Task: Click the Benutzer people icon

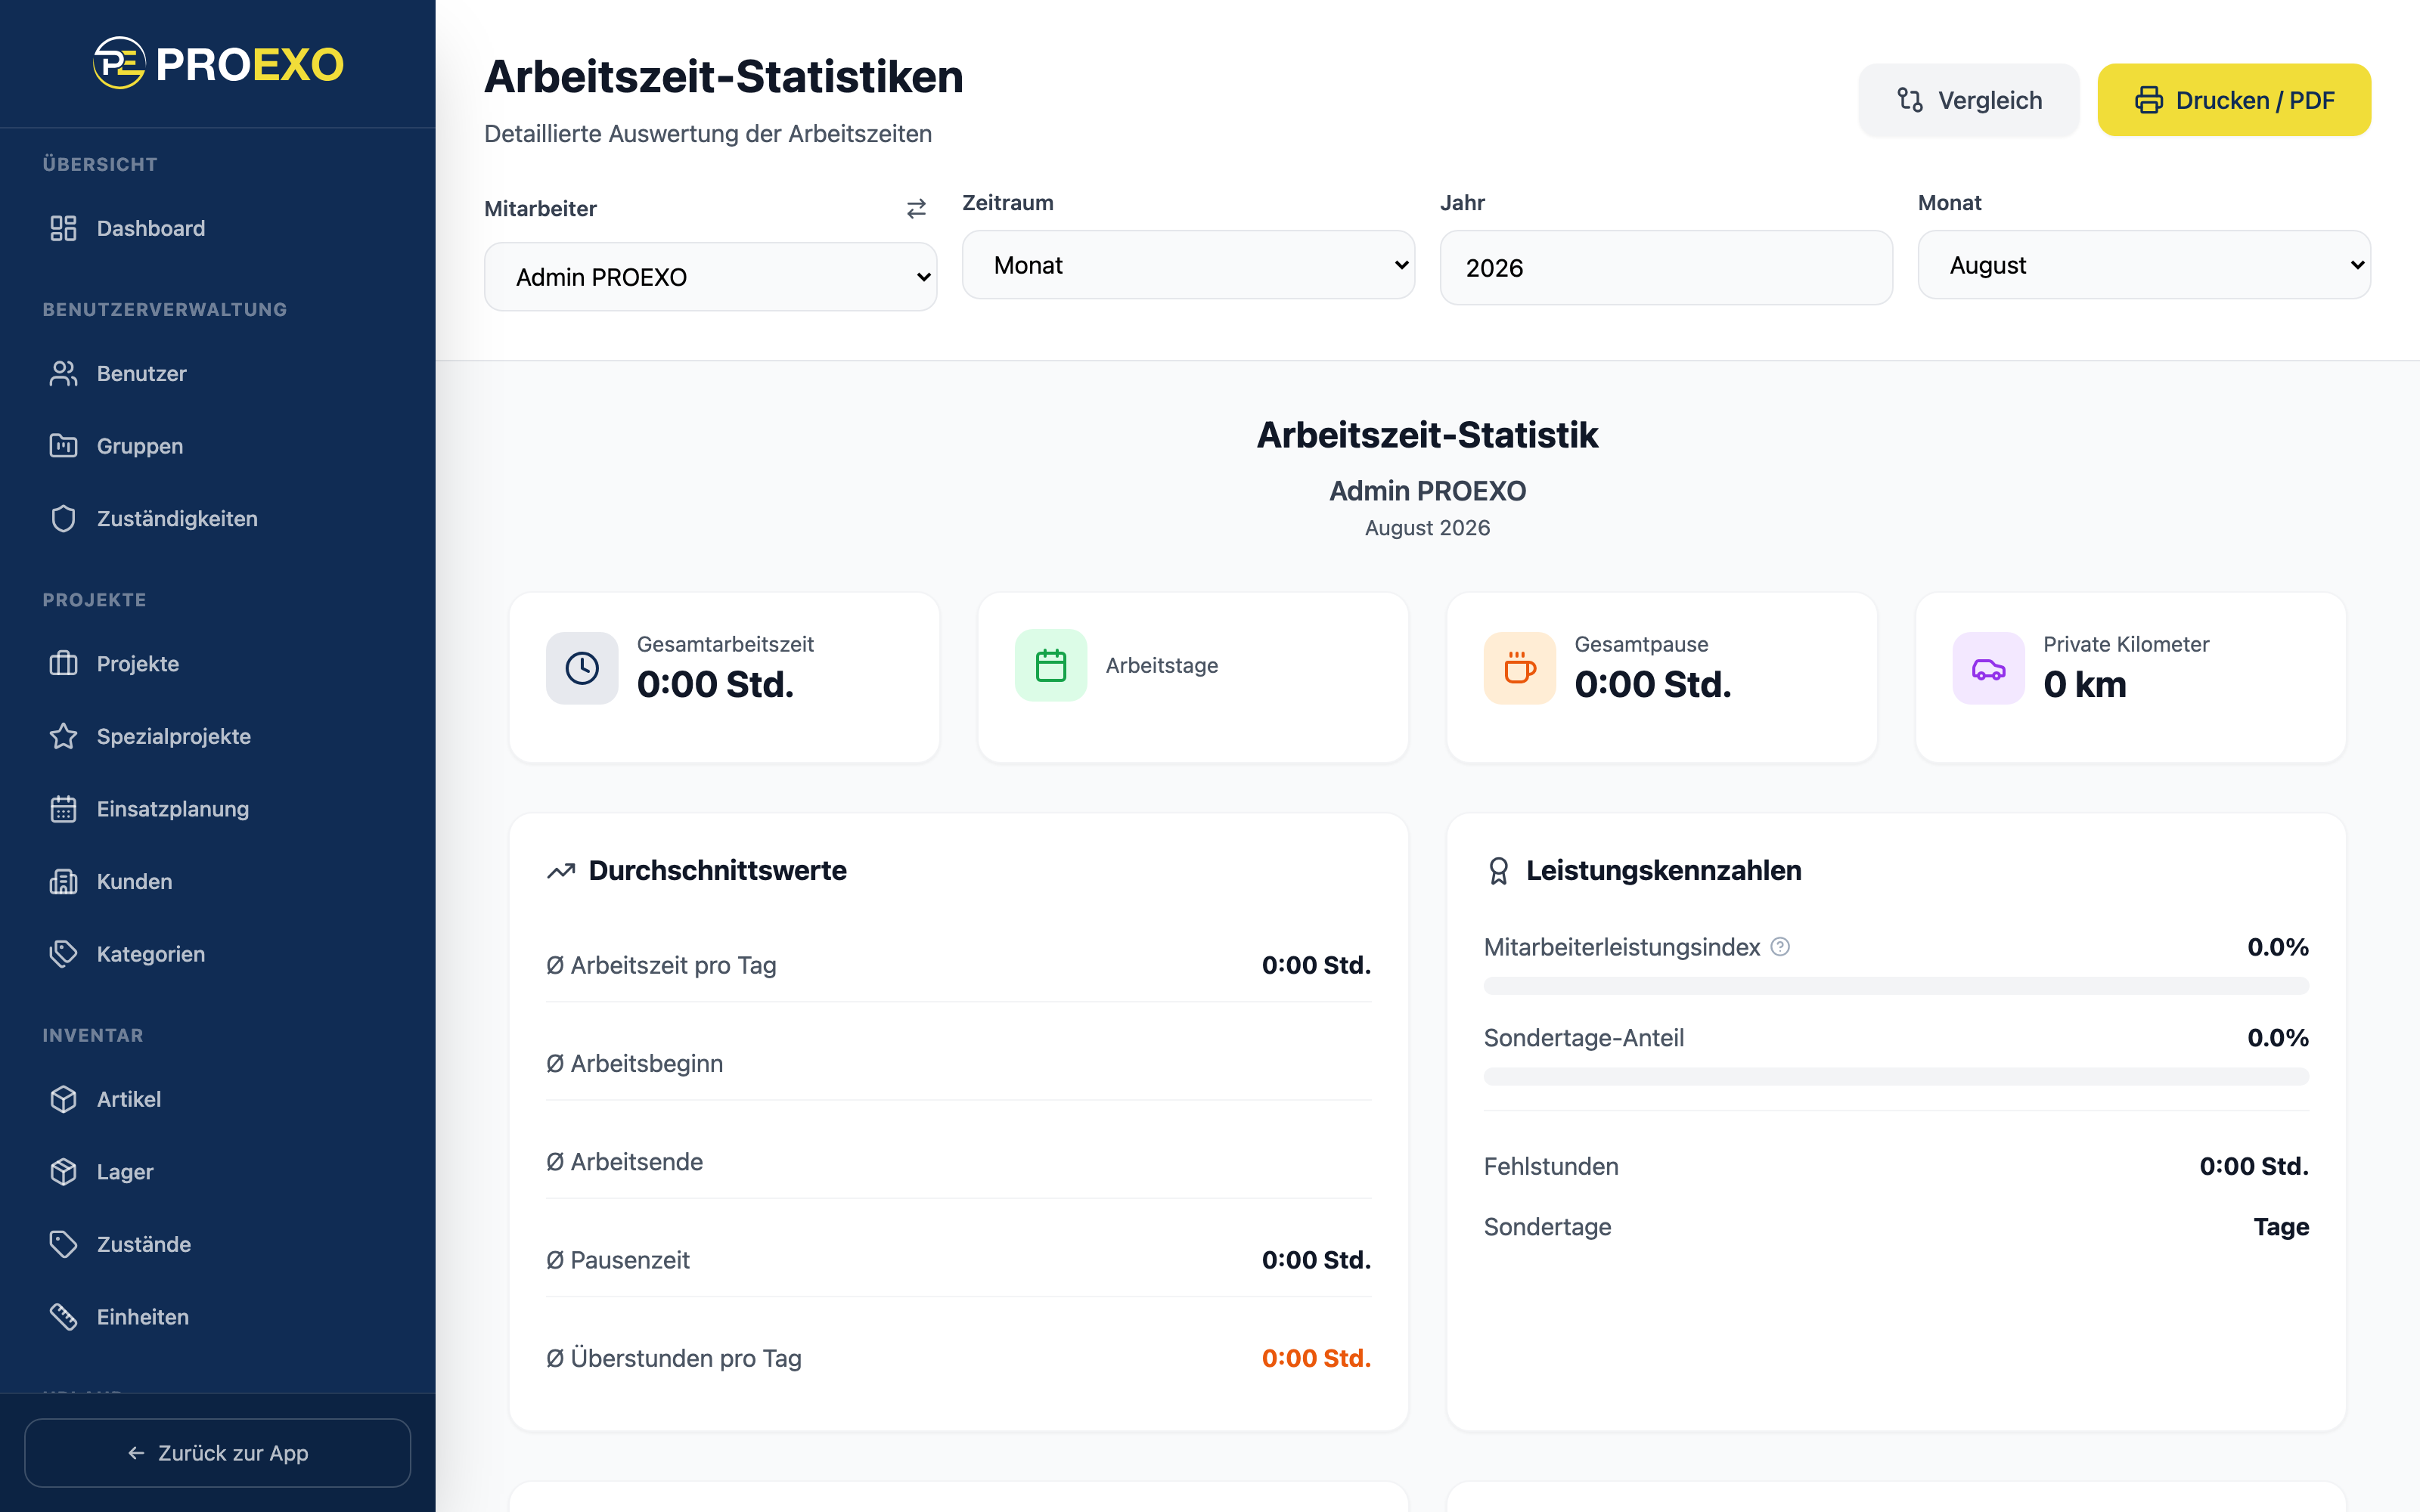Action: 63,373
